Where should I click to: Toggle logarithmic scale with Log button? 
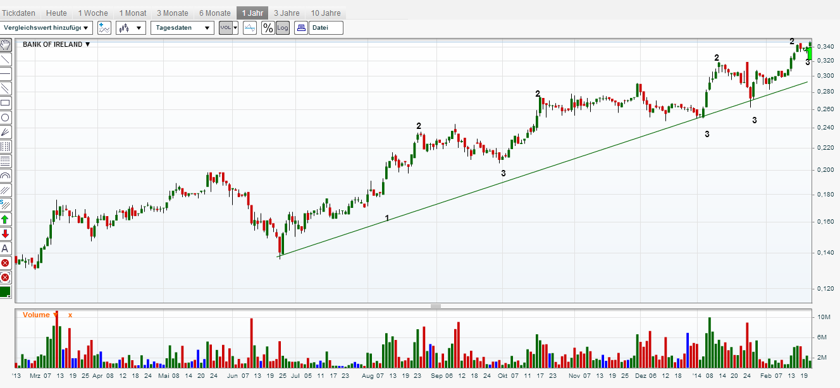pos(283,28)
